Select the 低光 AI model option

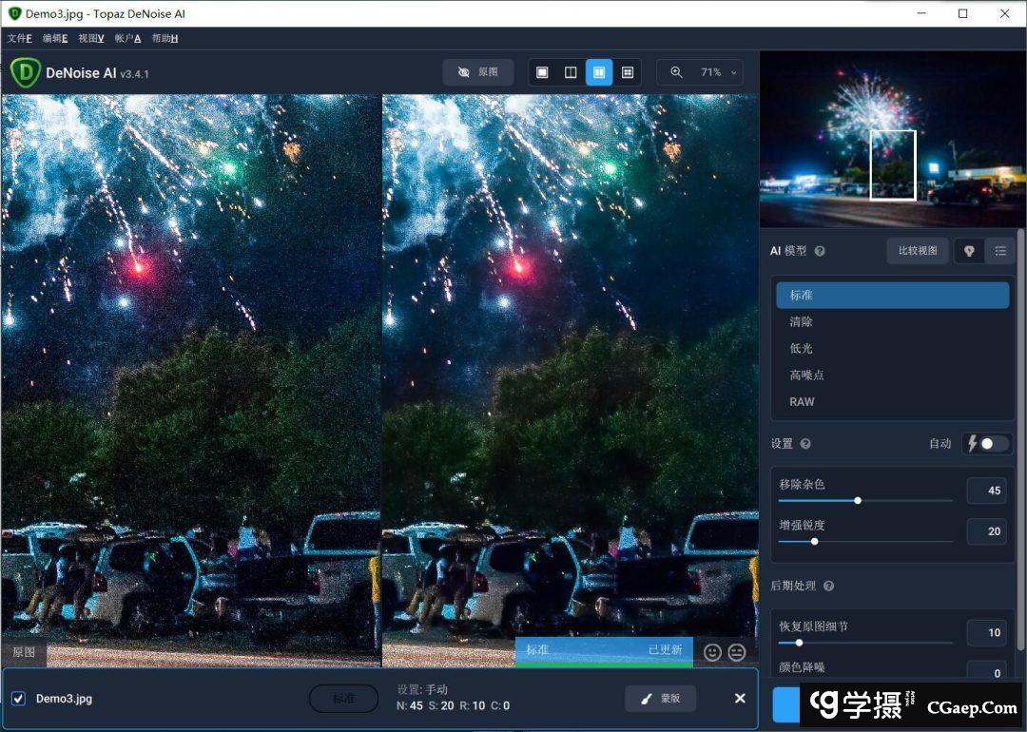[x=801, y=349]
